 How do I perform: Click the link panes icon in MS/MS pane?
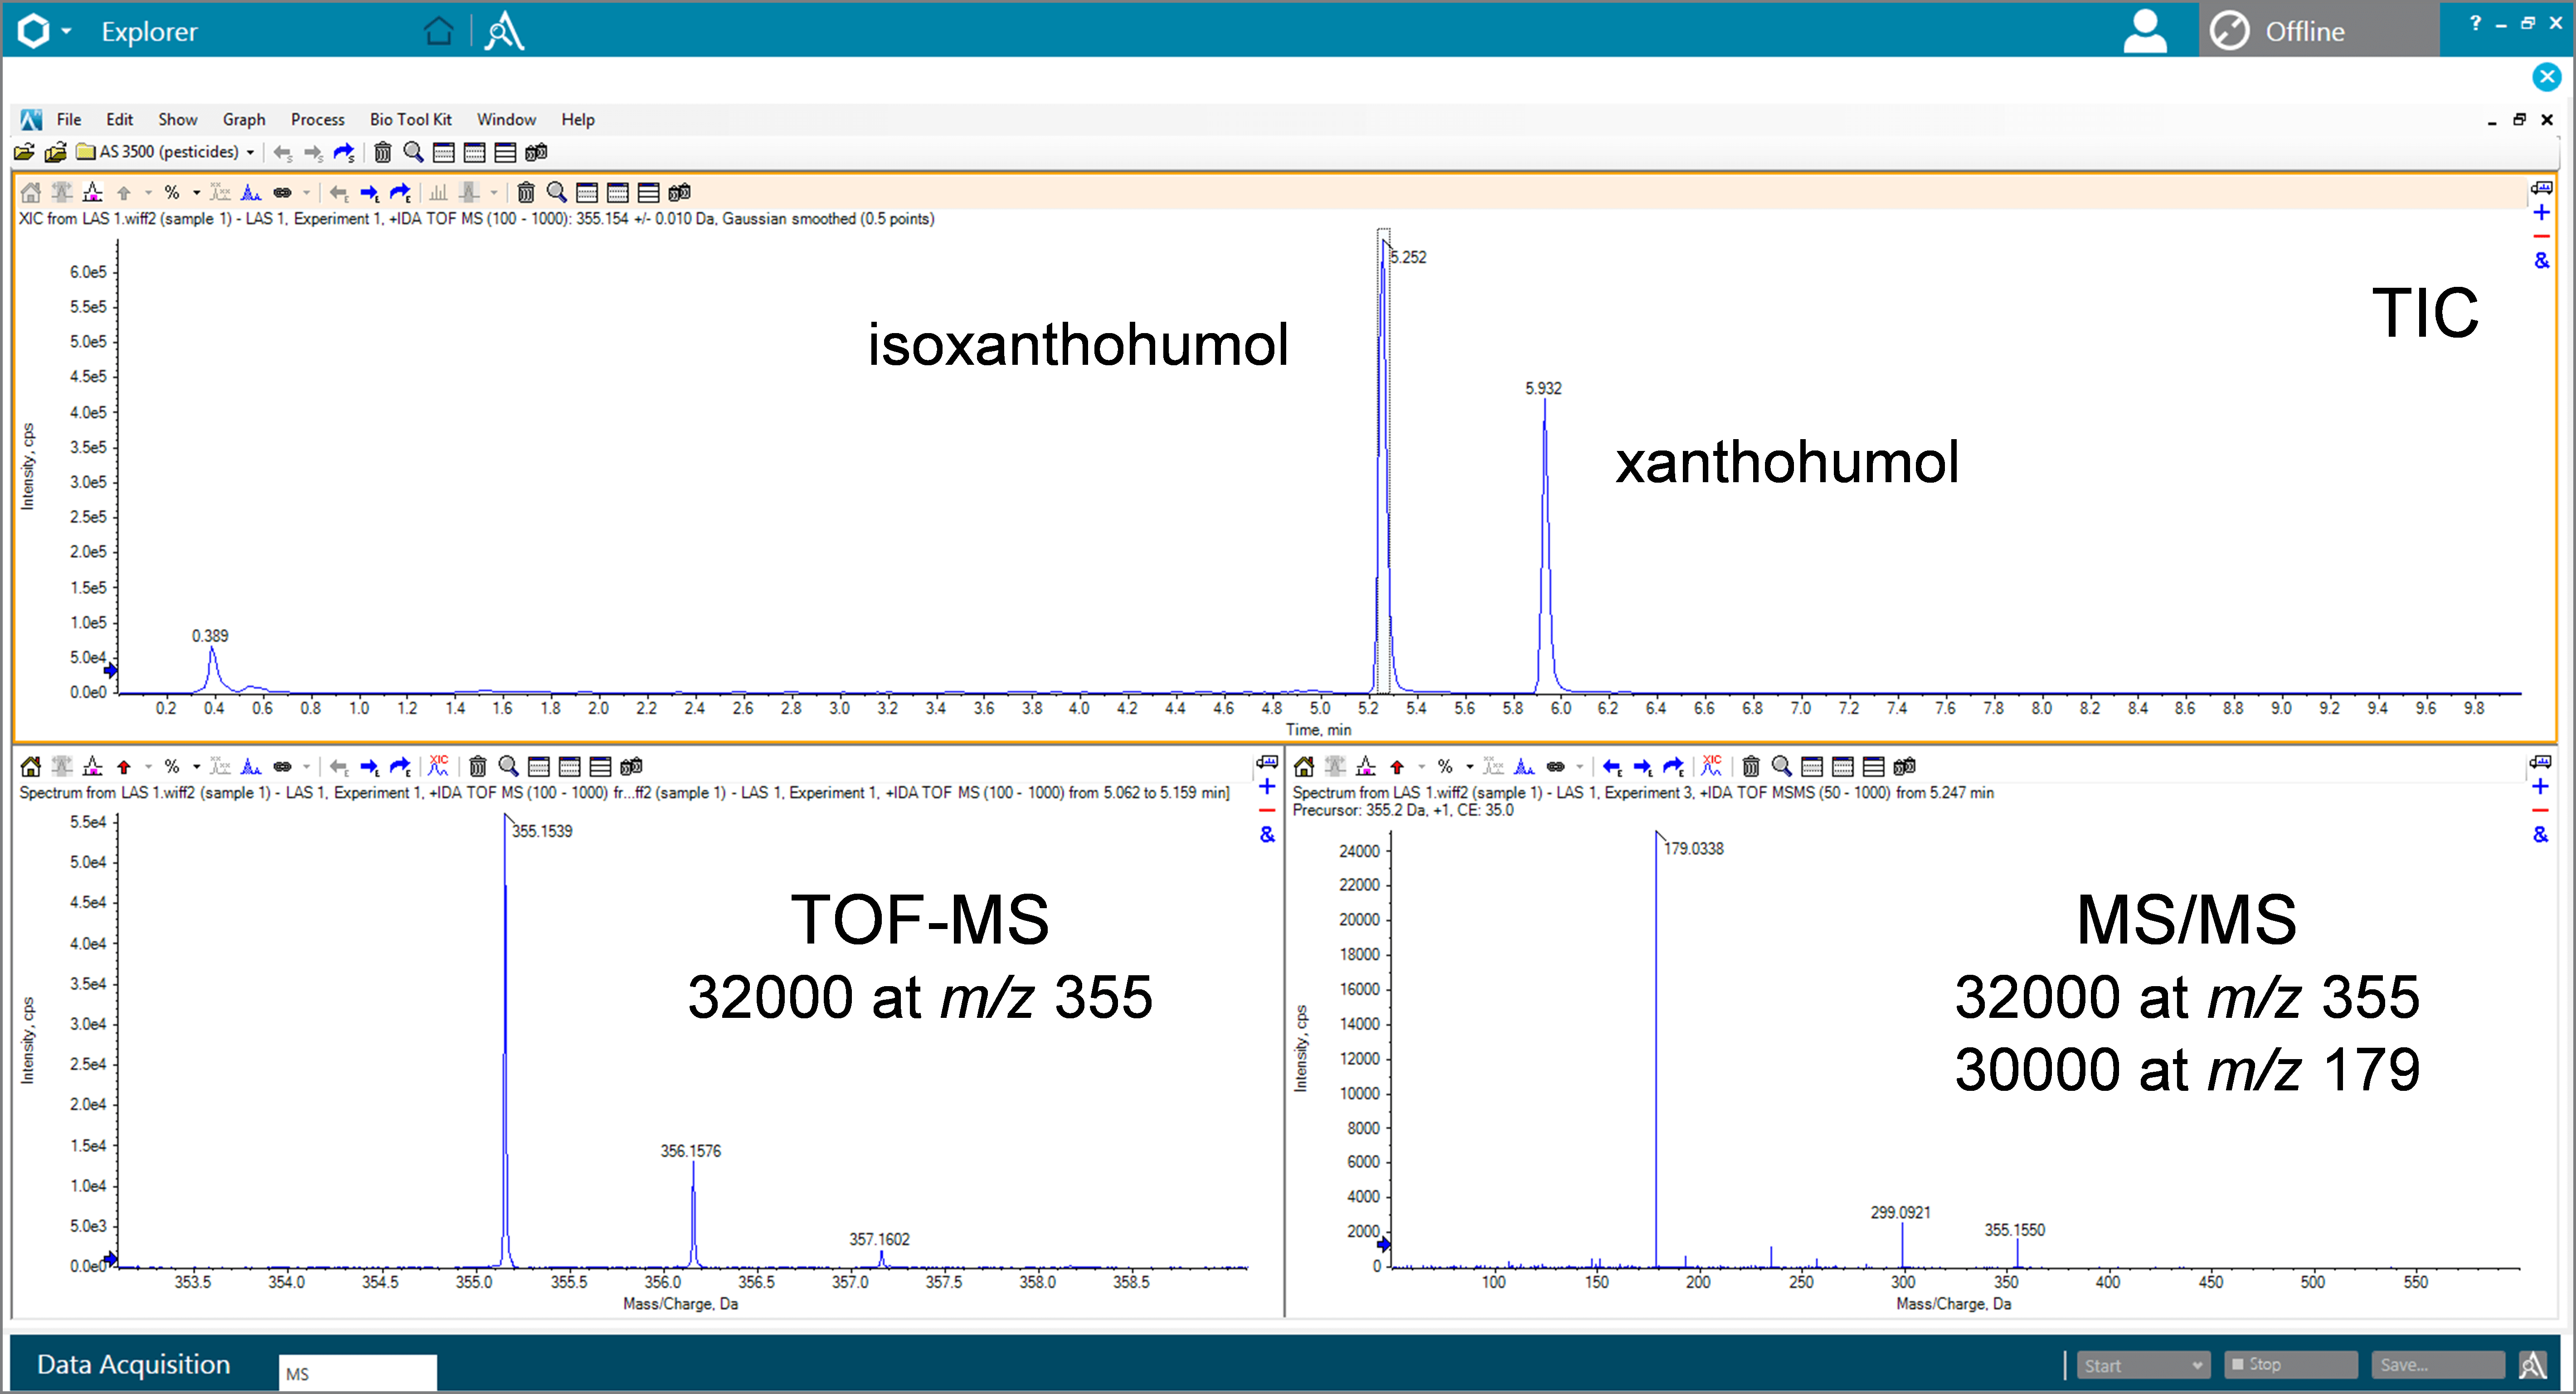coord(1555,766)
